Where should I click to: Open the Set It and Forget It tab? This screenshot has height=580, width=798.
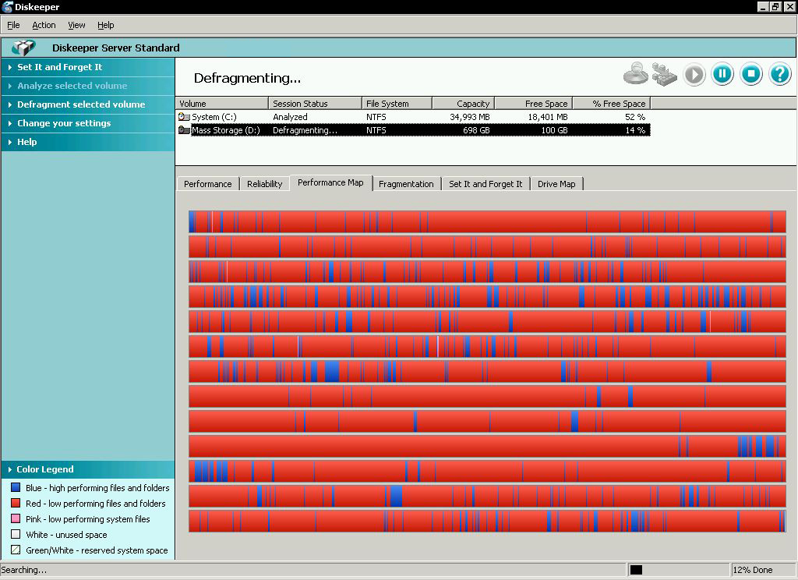486,184
